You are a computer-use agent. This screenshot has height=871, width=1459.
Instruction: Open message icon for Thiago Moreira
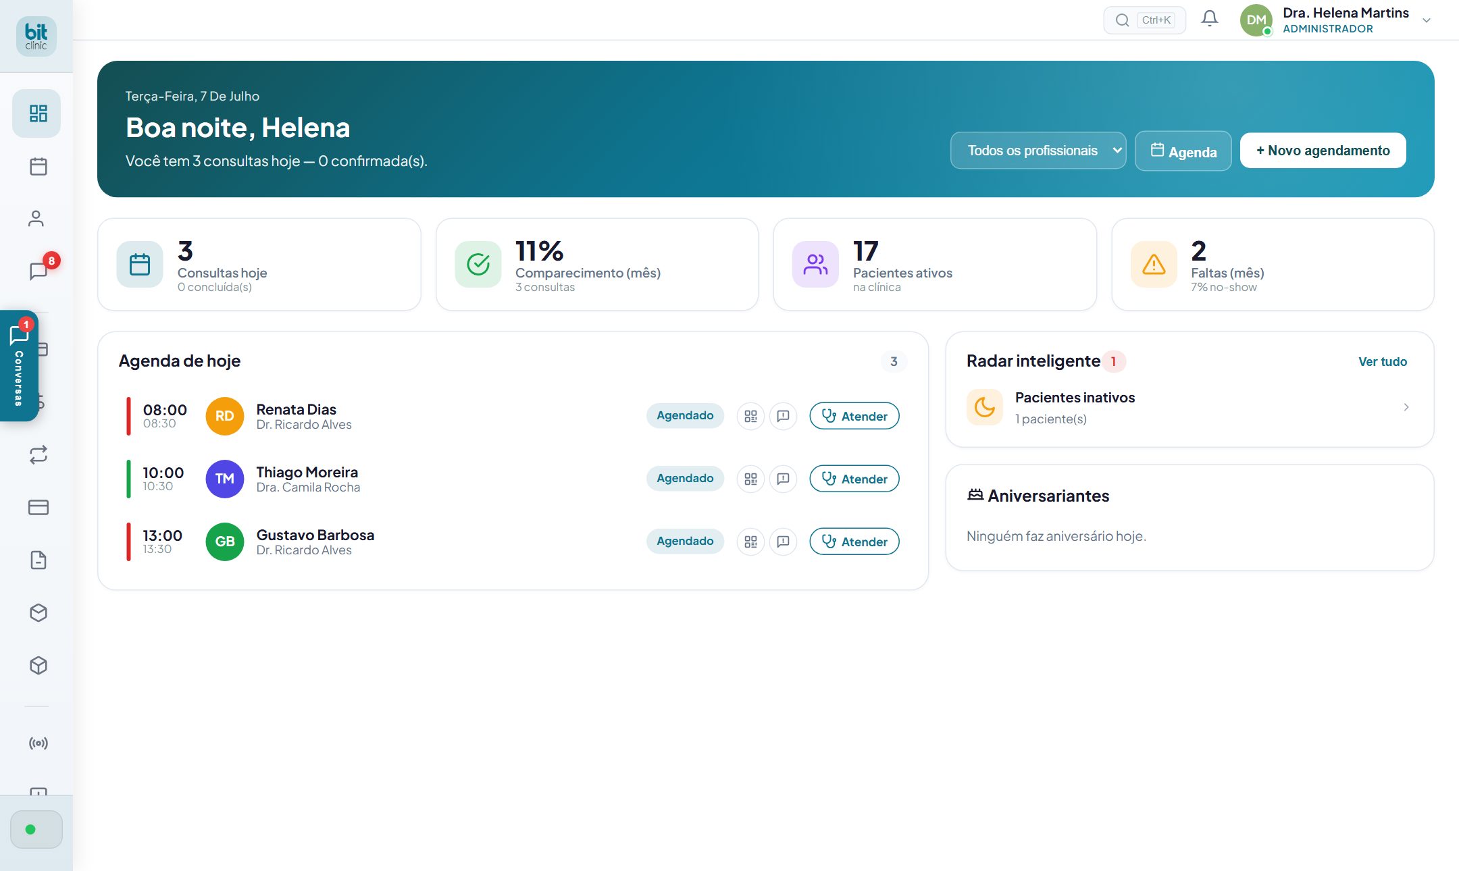point(783,479)
